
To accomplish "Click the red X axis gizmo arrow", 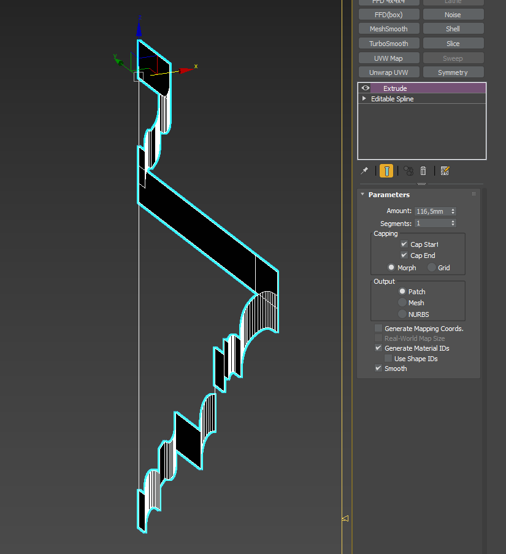I will 186,70.
